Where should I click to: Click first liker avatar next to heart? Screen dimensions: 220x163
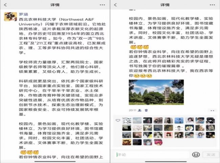(127, 120)
